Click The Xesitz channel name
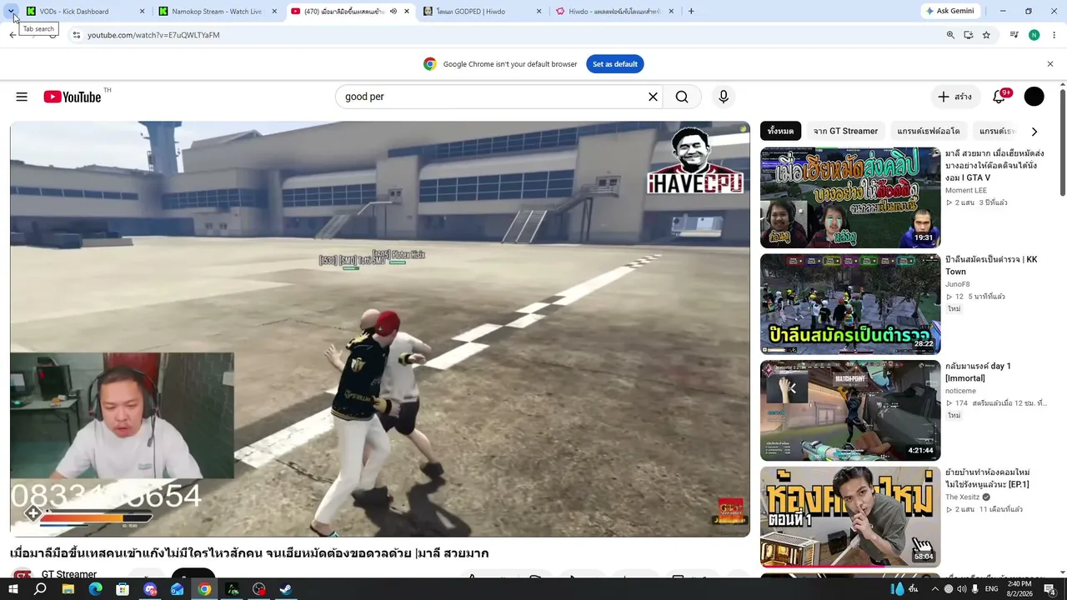 coord(962,497)
